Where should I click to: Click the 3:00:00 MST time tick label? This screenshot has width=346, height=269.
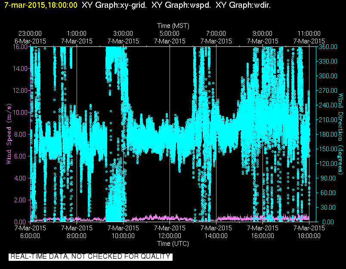(x=123, y=33)
